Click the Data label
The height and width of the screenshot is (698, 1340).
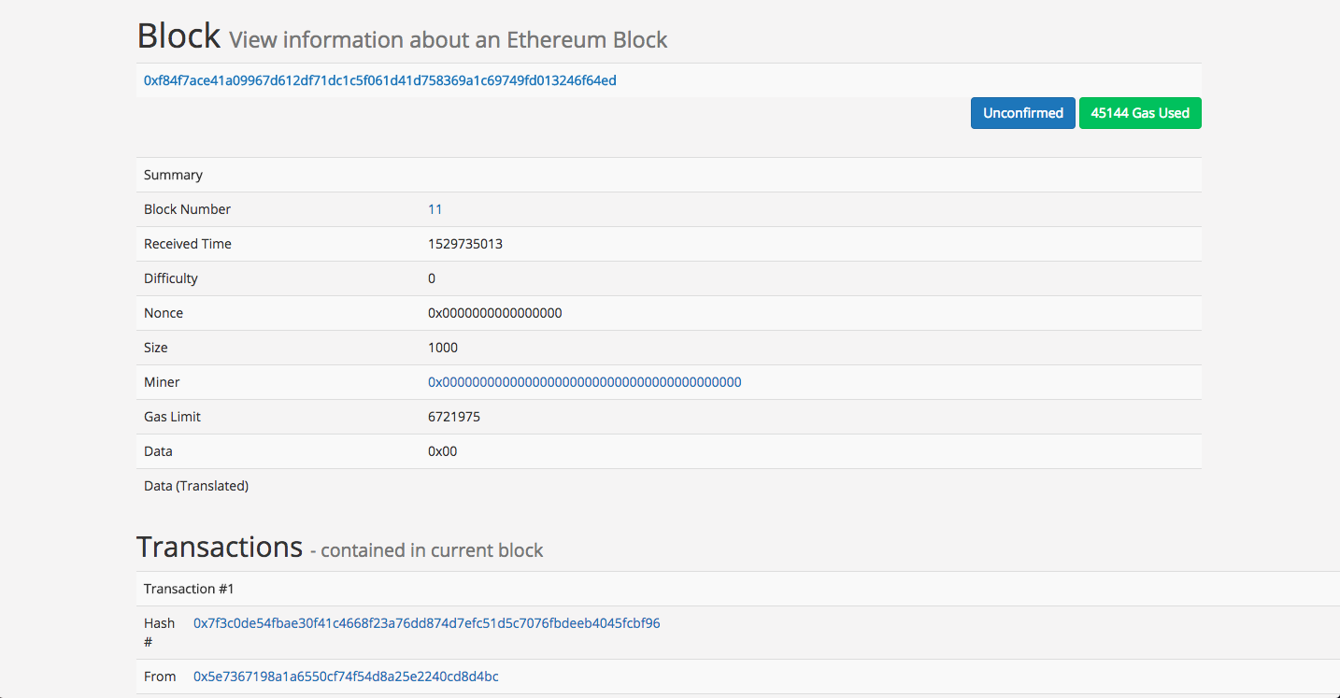coord(158,451)
